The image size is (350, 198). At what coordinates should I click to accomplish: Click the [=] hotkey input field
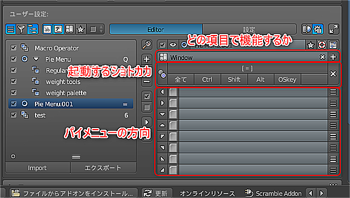[247, 68]
